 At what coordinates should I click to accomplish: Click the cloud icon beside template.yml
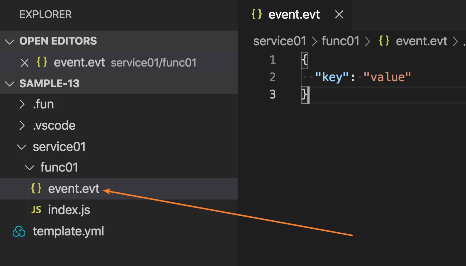[19, 231]
